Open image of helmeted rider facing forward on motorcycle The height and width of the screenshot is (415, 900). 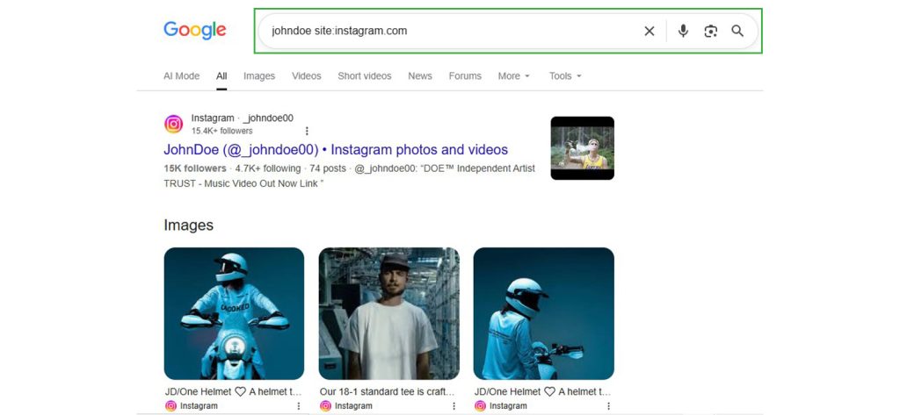234,313
